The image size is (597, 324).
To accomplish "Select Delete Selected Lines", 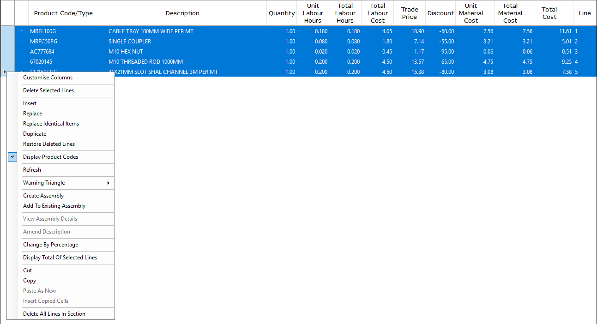I will [48, 90].
